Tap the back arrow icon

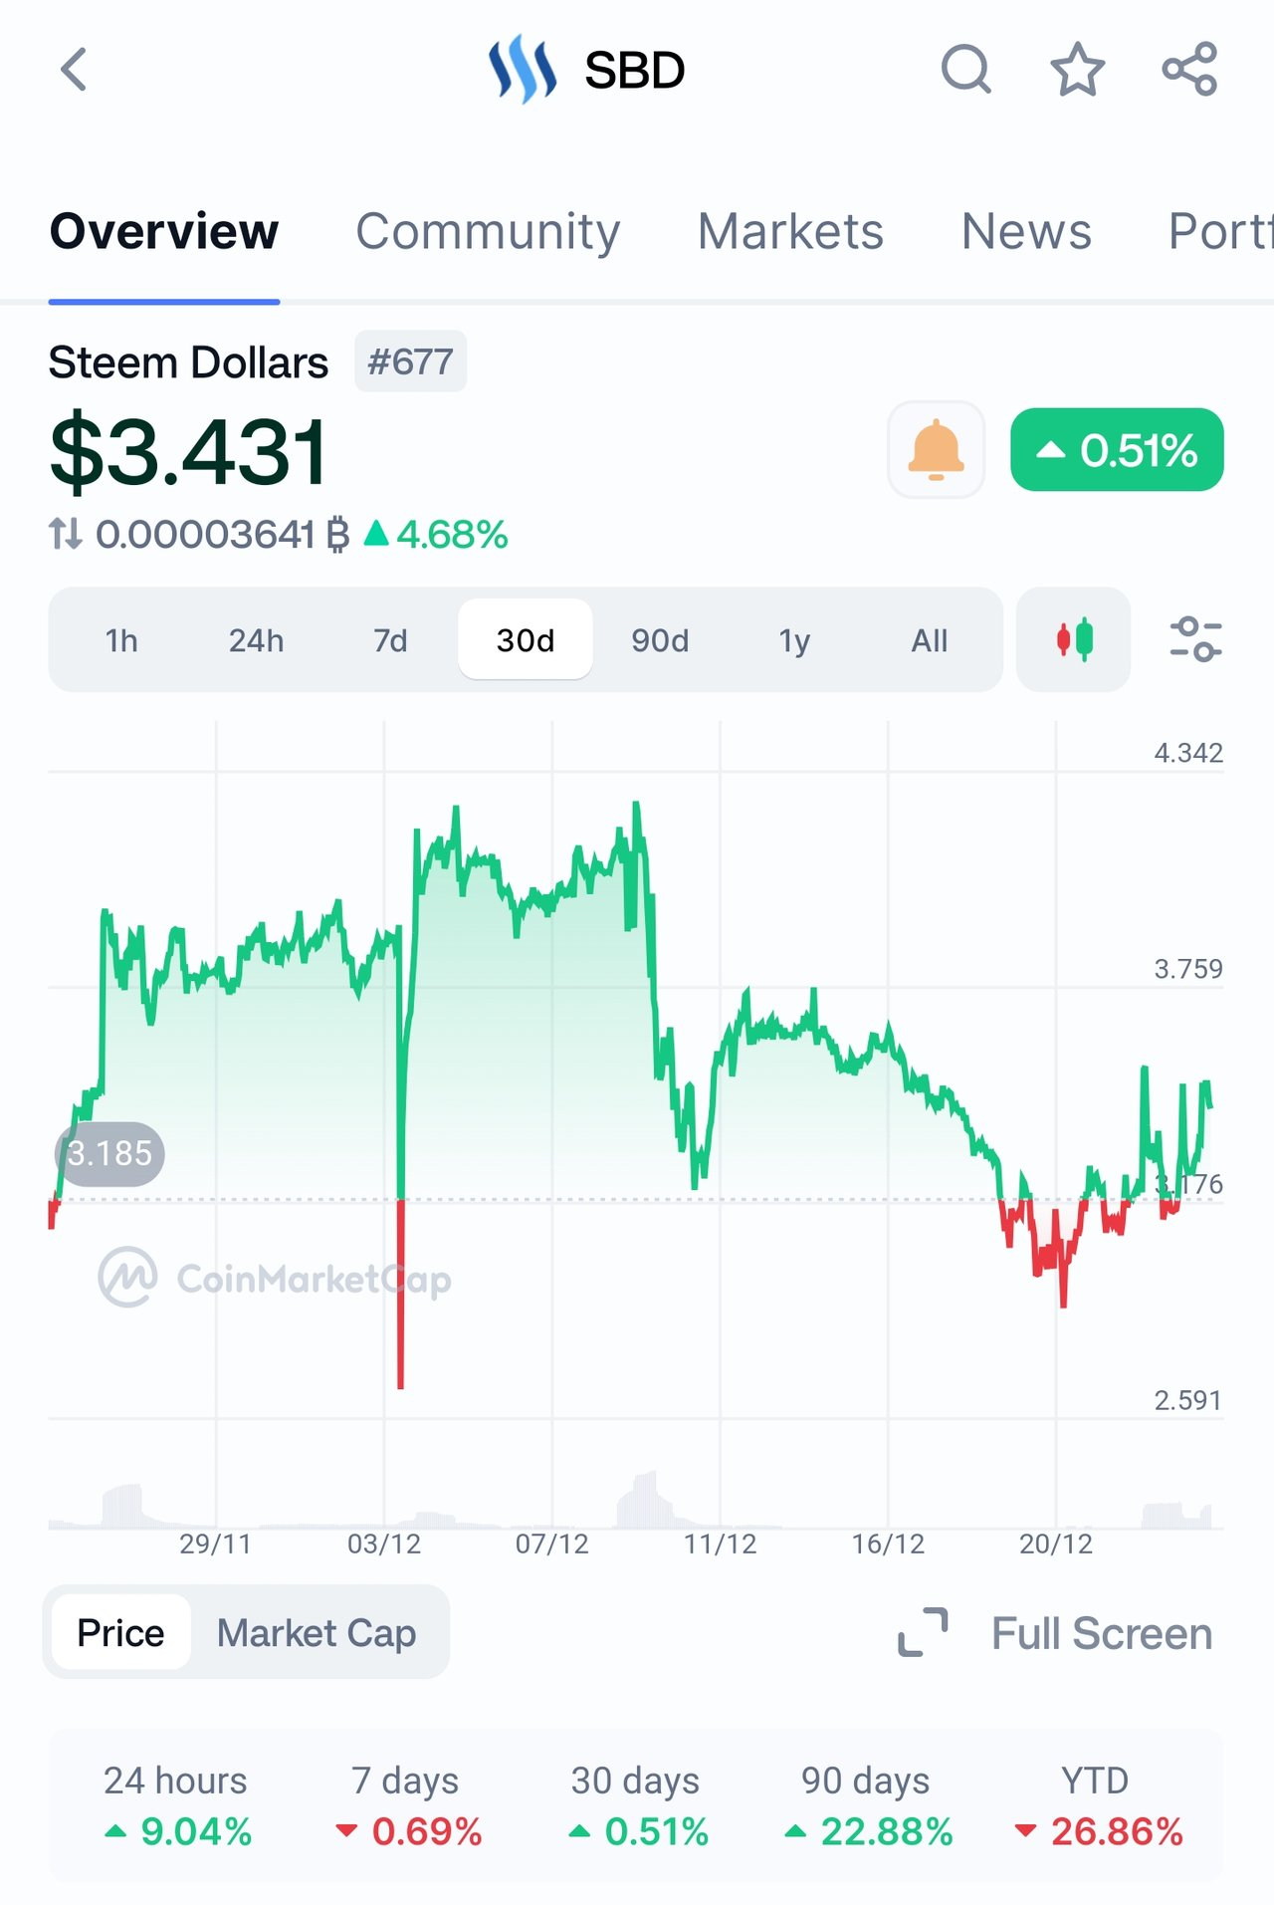point(74,70)
